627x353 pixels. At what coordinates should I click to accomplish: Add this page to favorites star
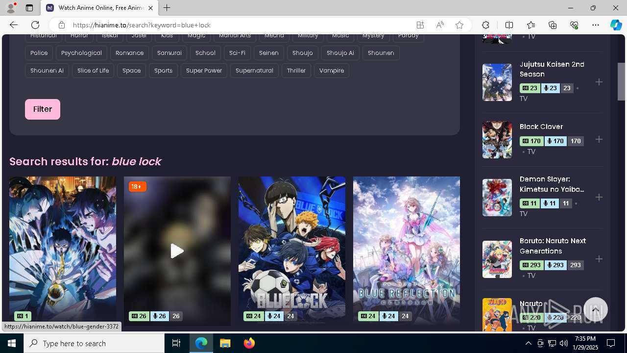[x=459, y=25]
